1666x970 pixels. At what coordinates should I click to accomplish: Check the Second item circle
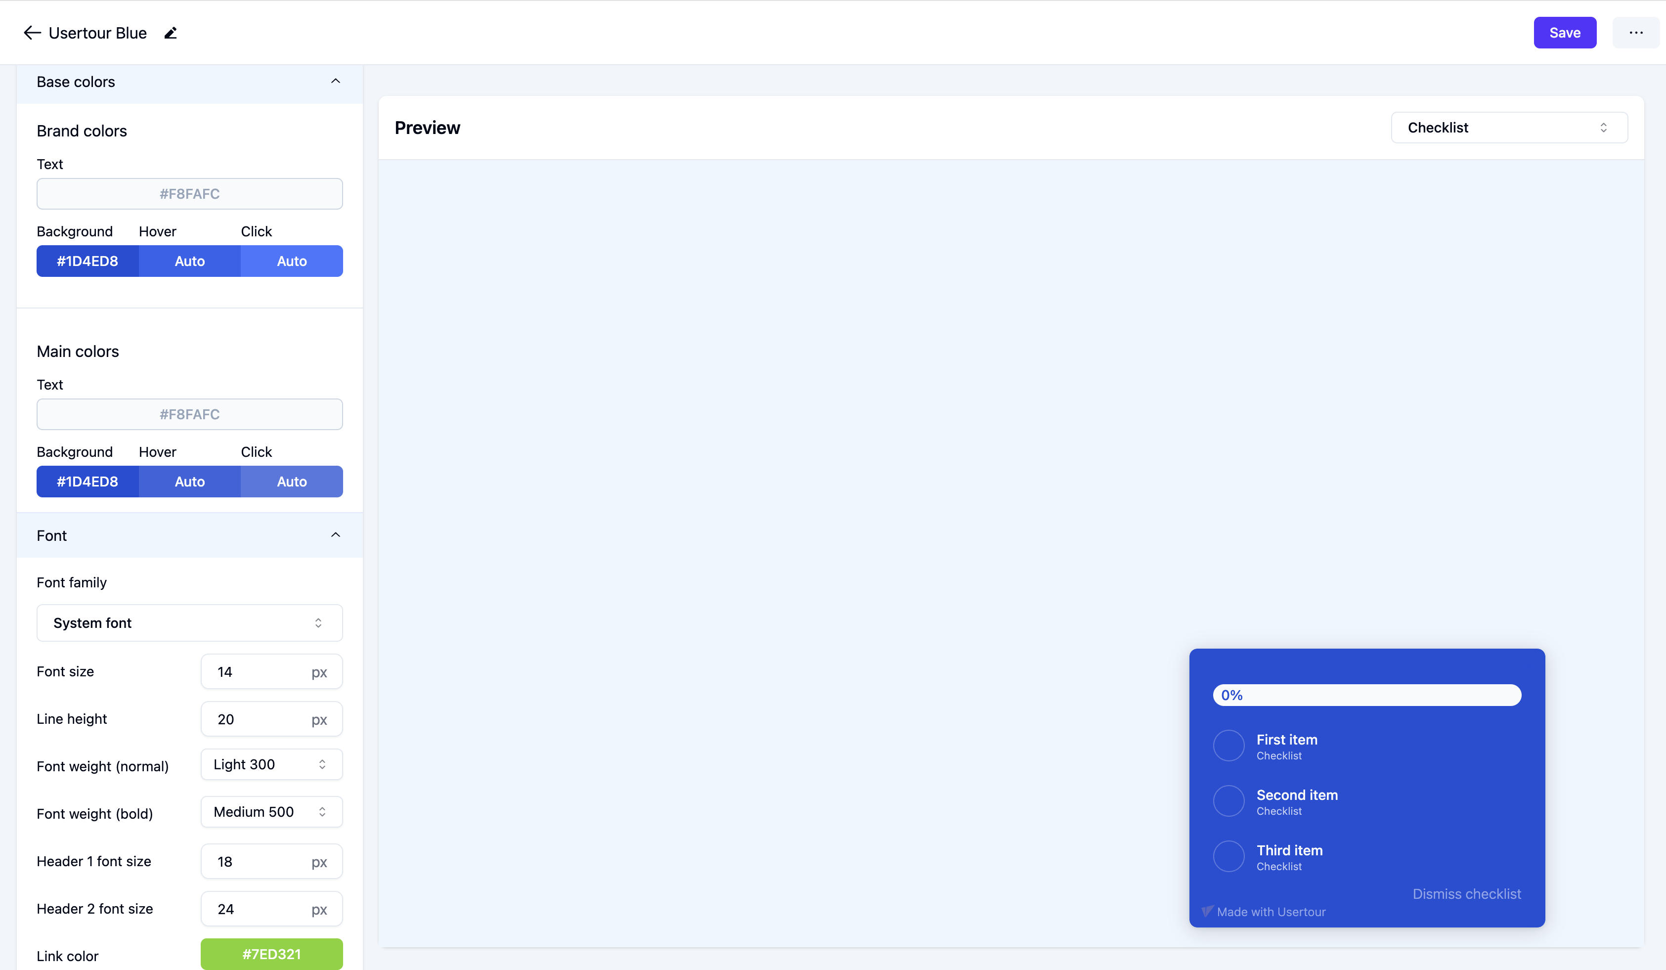(x=1228, y=801)
